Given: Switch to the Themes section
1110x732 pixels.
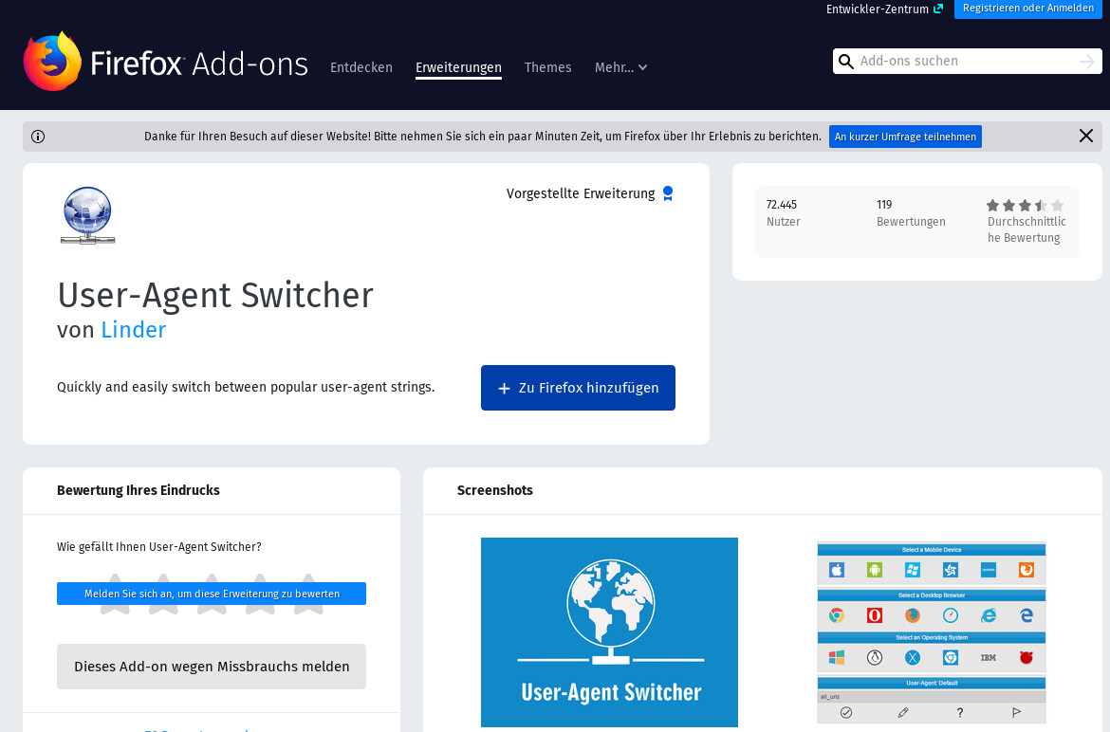Looking at the screenshot, I should [x=548, y=67].
